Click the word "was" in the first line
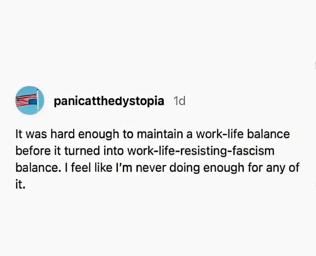The width and height of the screenshot is (316, 256). tap(36, 134)
